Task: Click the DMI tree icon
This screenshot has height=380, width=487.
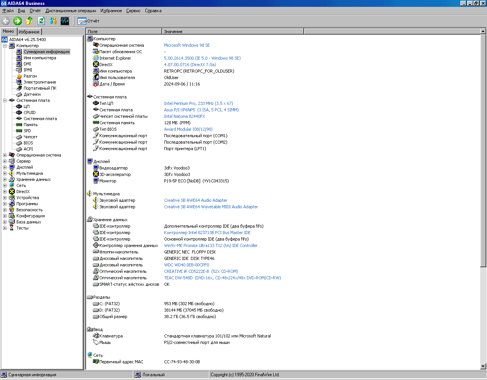Action: [x=19, y=64]
